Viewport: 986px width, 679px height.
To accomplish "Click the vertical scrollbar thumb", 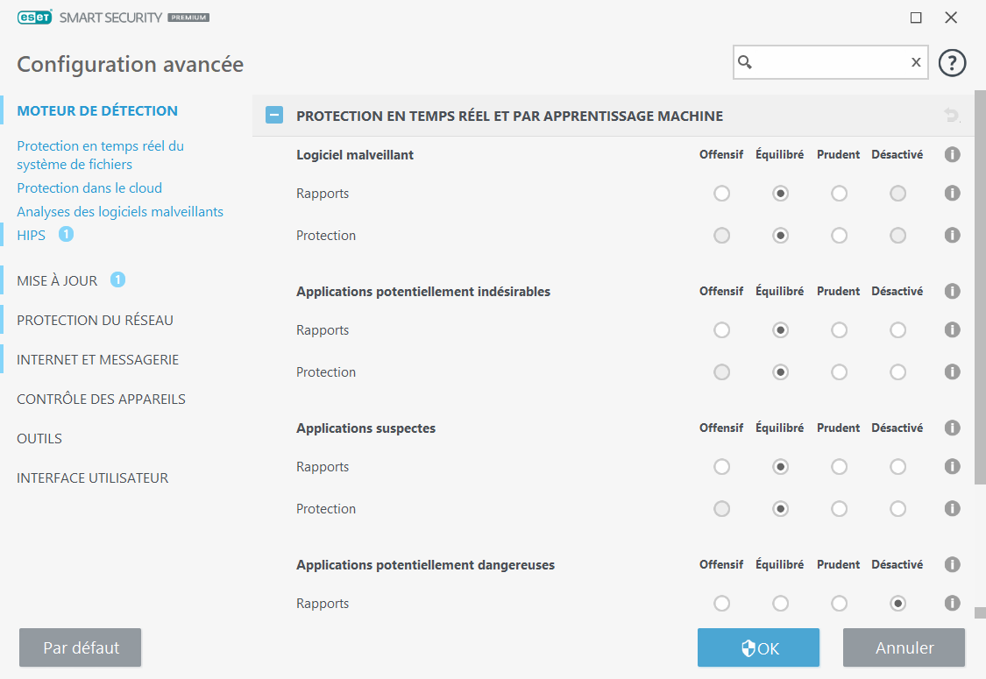I will [x=980, y=286].
